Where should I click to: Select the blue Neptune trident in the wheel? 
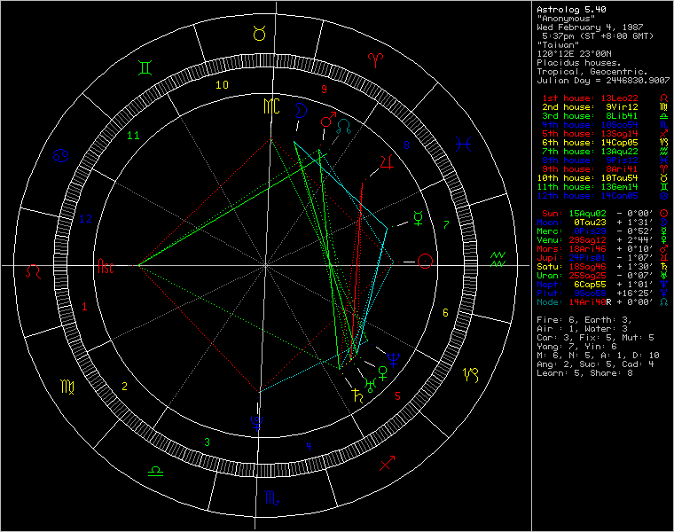(393, 359)
